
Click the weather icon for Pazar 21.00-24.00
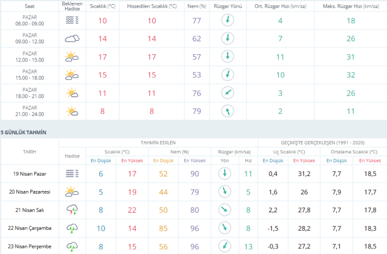click(x=72, y=111)
